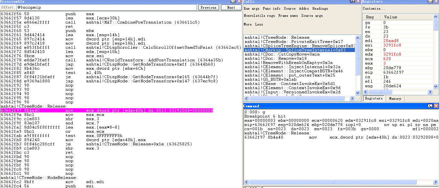The height and width of the screenshot is (188, 440).
Task: Close the Registers window
Action: 436,2
